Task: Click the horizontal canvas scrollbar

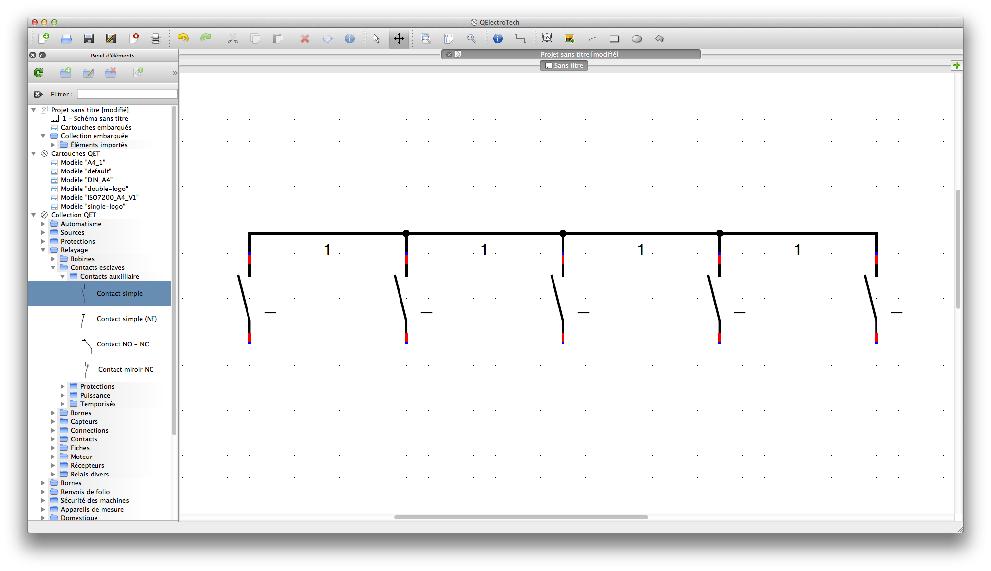Action: [x=521, y=517]
